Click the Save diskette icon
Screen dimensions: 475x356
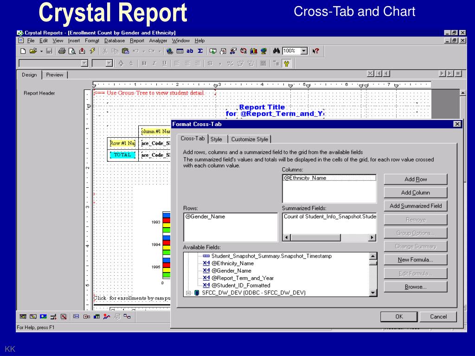[49, 51]
